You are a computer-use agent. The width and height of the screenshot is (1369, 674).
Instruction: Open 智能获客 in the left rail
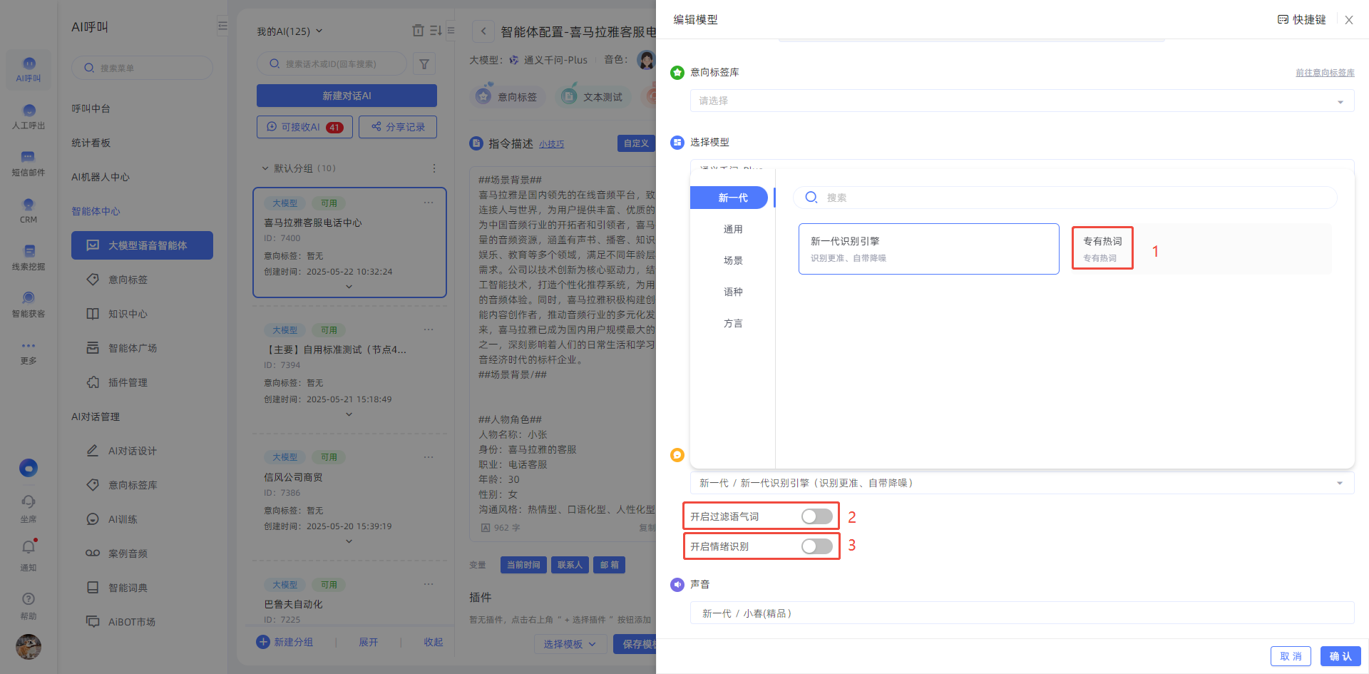[x=29, y=305]
